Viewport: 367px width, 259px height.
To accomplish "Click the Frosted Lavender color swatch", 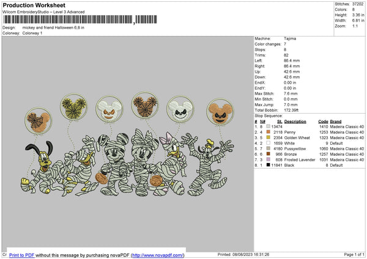I will pyautogui.click(x=269, y=159).
